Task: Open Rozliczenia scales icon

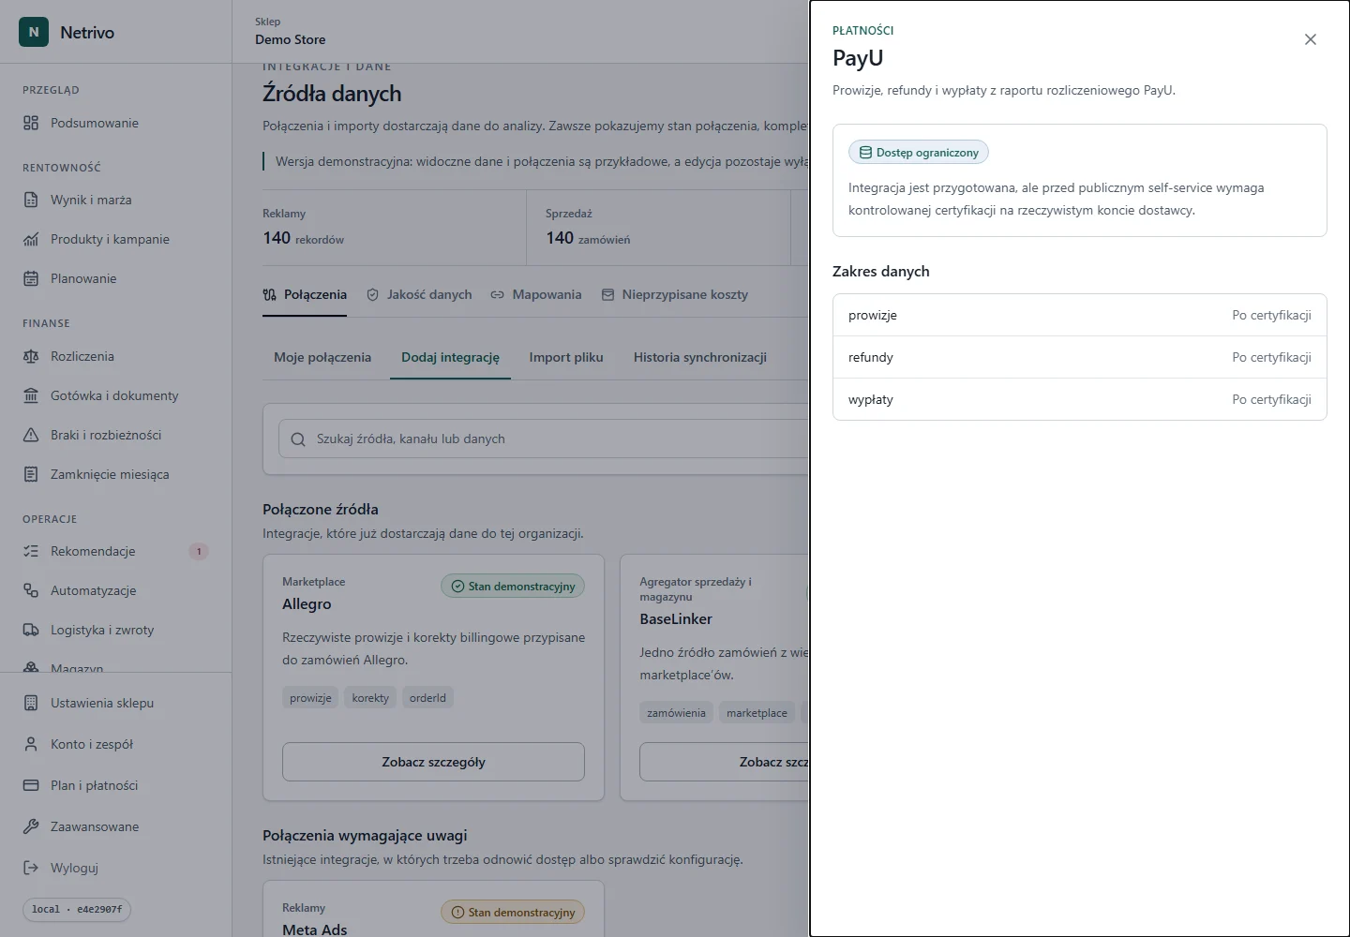Action: click(x=31, y=356)
